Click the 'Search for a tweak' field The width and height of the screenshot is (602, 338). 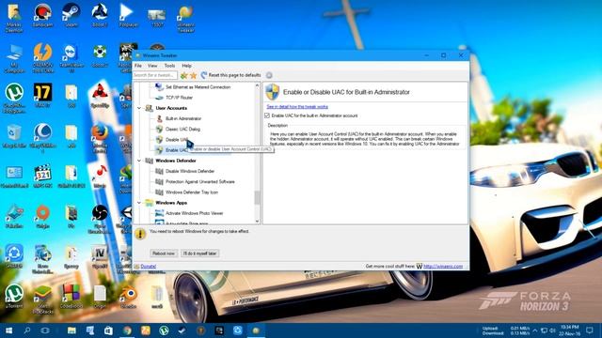tap(155, 75)
